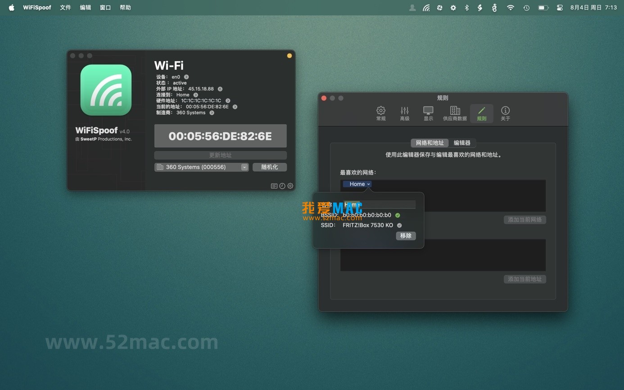Open the 高级 advanced sliders pane

click(x=404, y=113)
